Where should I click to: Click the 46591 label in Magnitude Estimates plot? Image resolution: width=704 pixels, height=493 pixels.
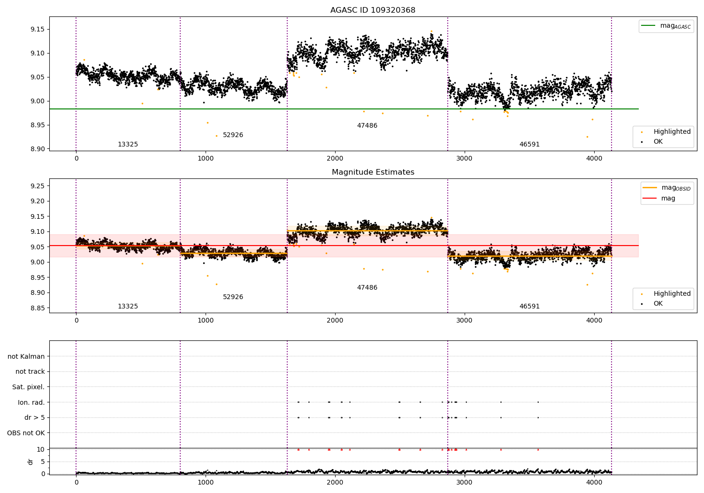pos(529,307)
